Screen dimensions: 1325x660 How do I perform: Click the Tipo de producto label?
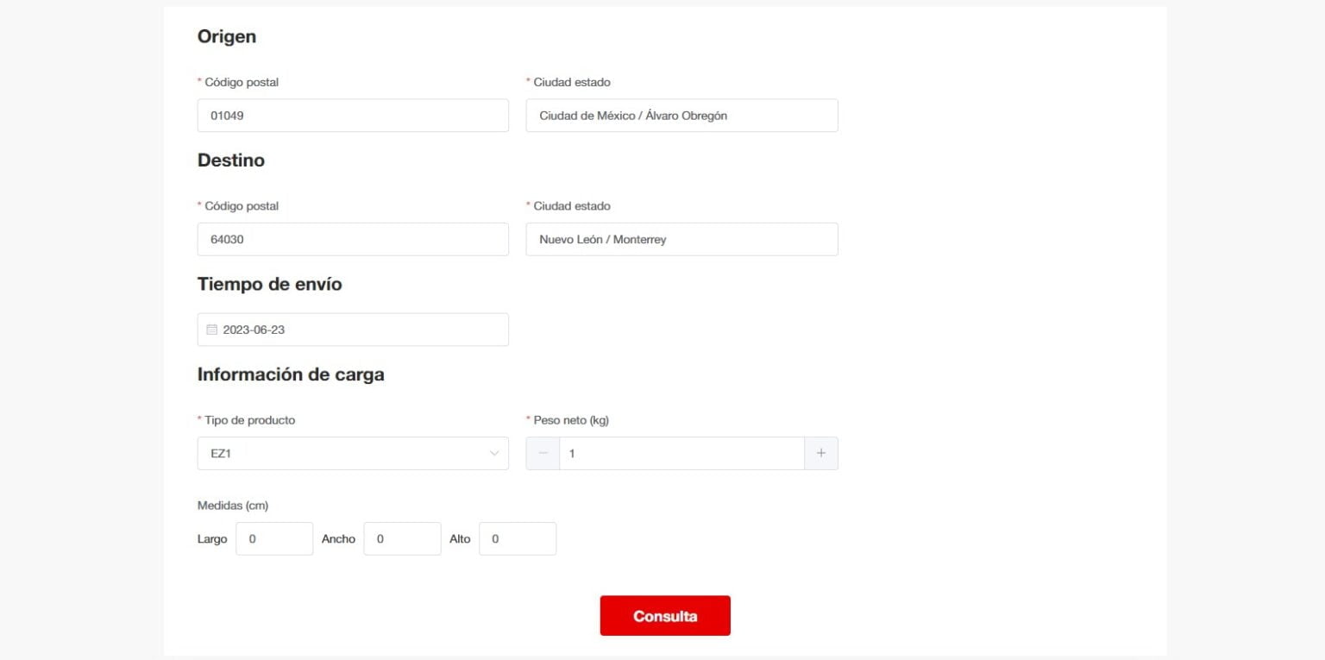[x=249, y=420]
